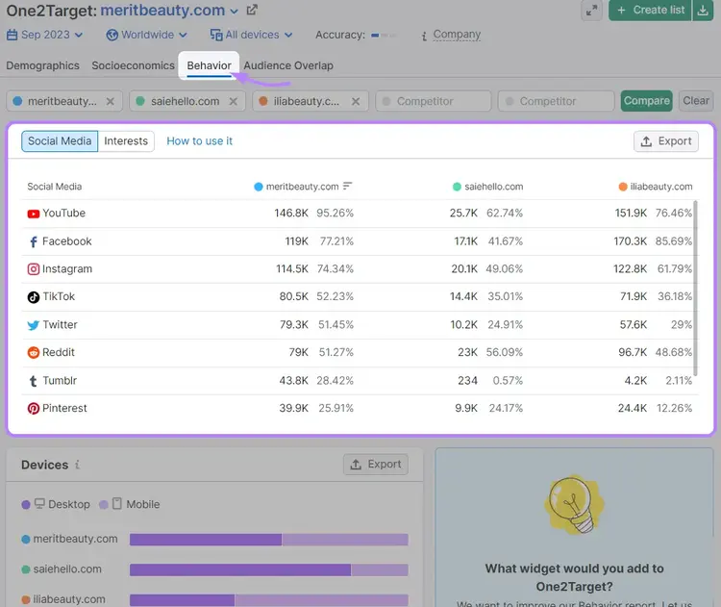Click the How to use it link

[200, 141]
